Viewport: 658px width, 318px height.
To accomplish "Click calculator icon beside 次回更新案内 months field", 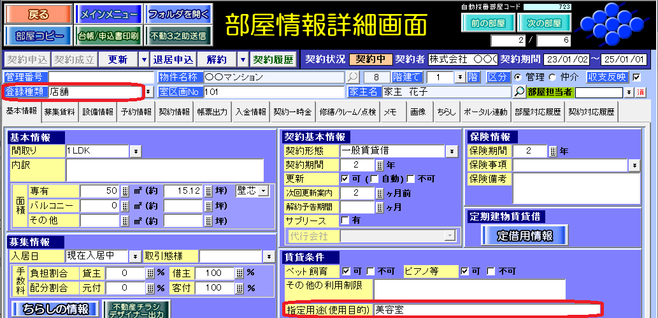I will point(380,192).
